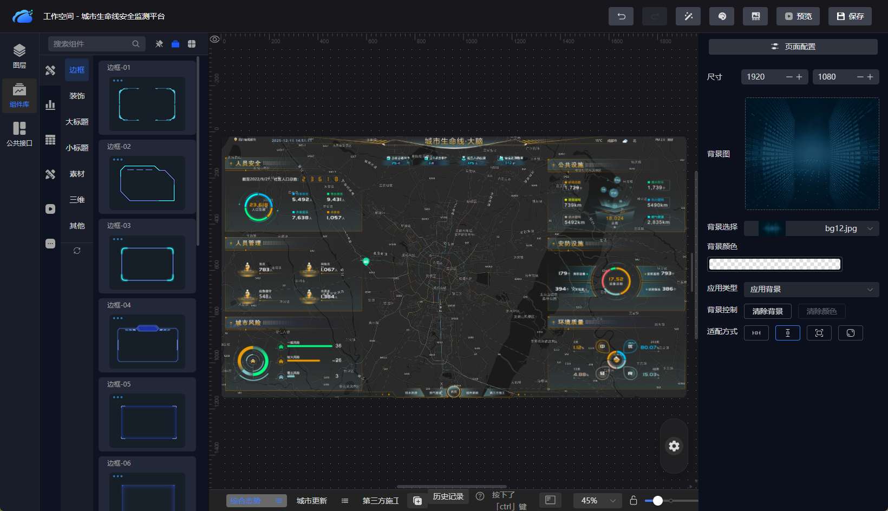Switch component list to grid view

click(x=192, y=44)
